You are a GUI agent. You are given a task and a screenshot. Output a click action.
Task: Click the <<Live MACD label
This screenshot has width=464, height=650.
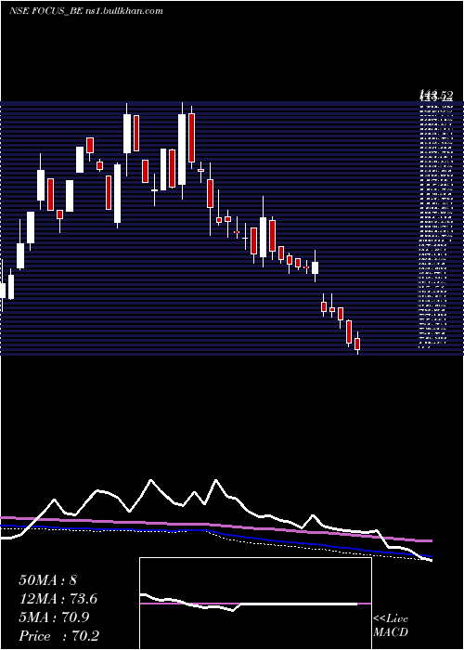pyautogui.click(x=391, y=626)
